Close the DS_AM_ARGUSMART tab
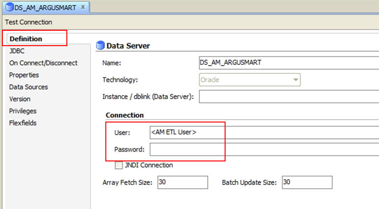Image resolution: width=379 pixels, height=209 pixels. tap(83, 7)
